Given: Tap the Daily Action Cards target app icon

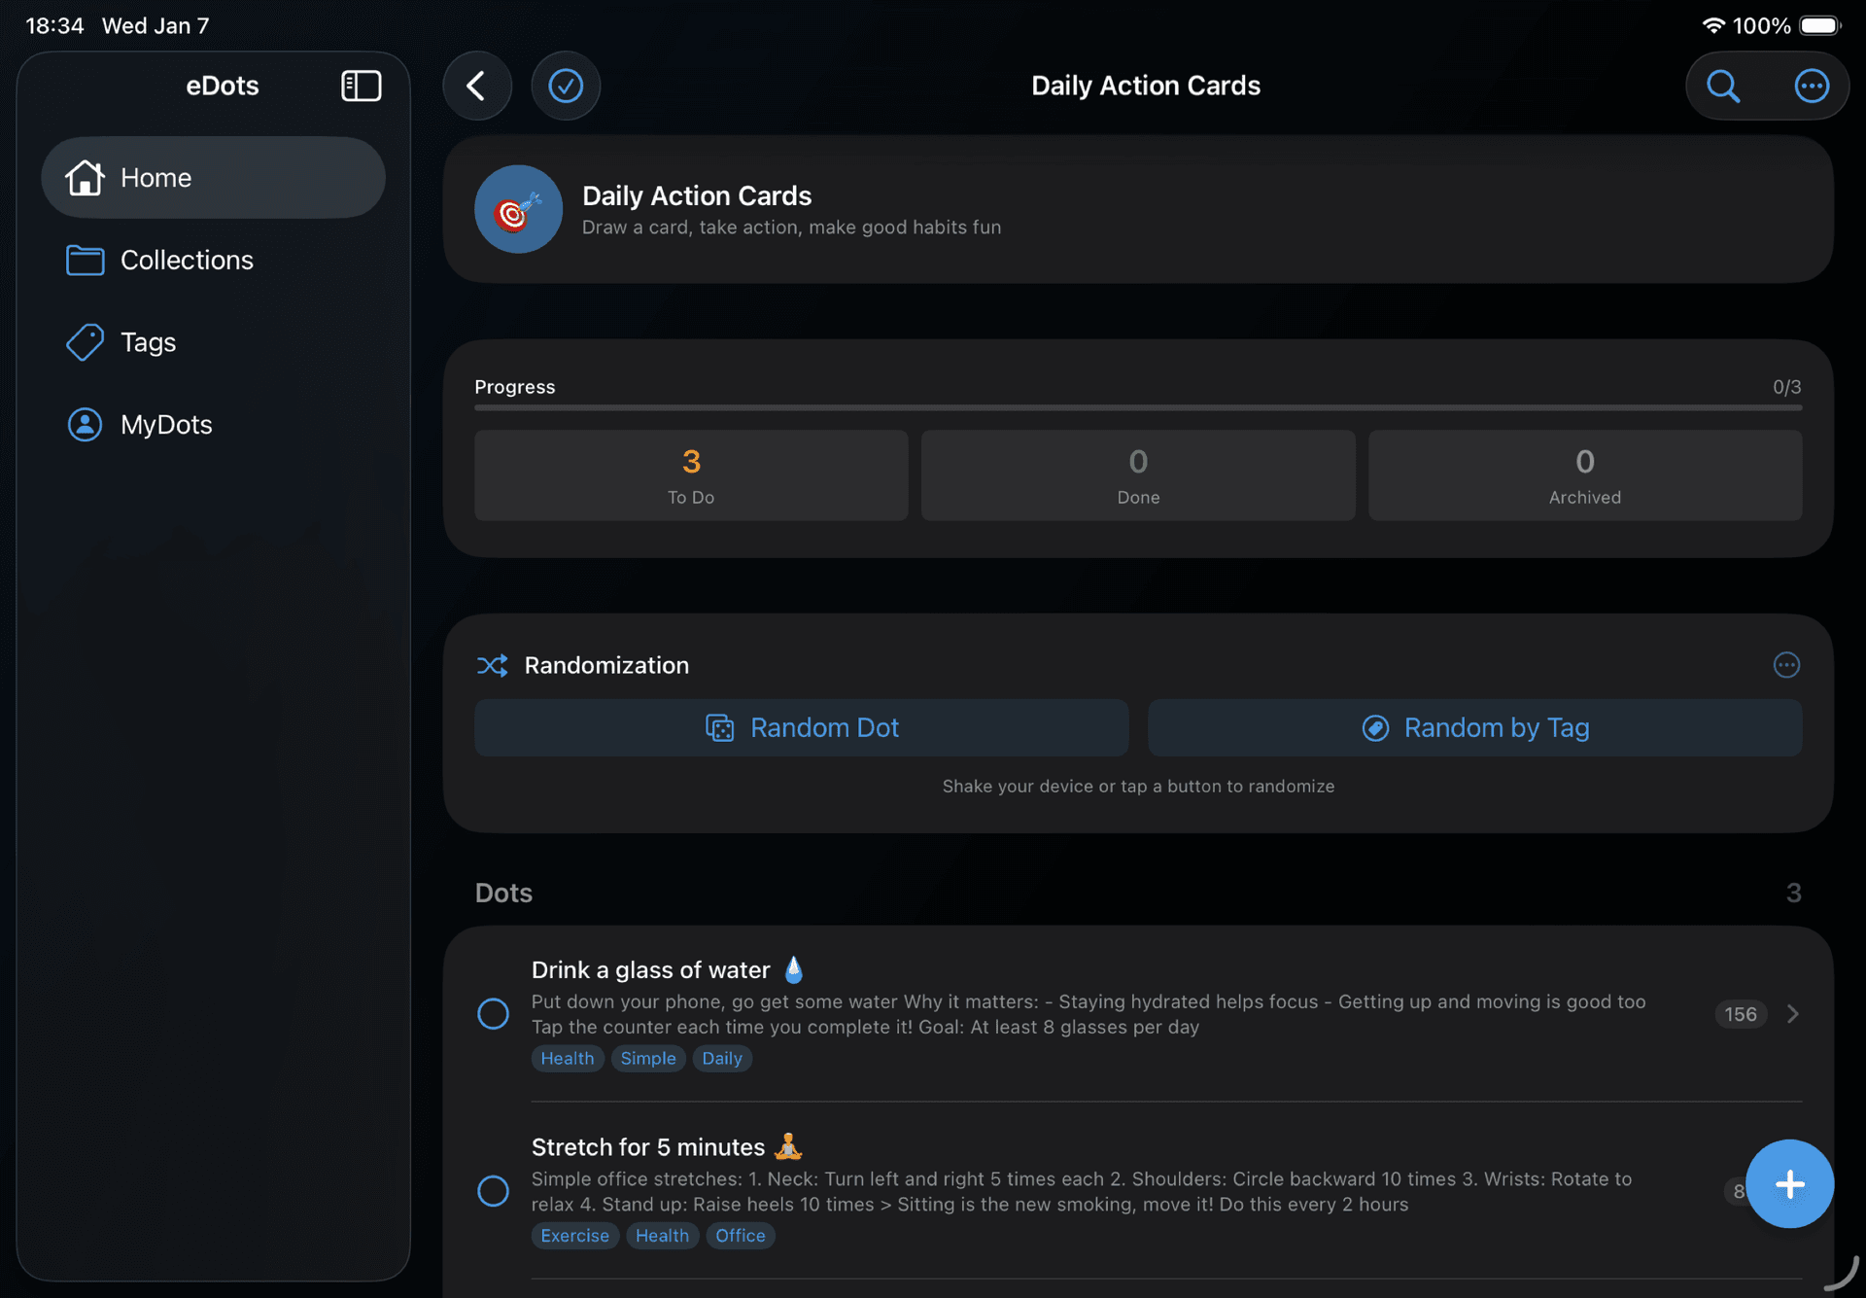Looking at the screenshot, I should coord(518,209).
